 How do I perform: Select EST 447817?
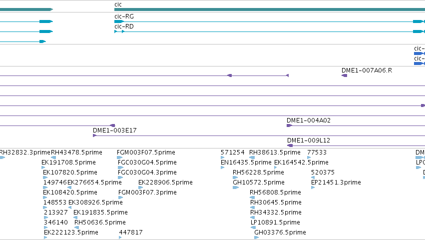[x=131, y=232]
